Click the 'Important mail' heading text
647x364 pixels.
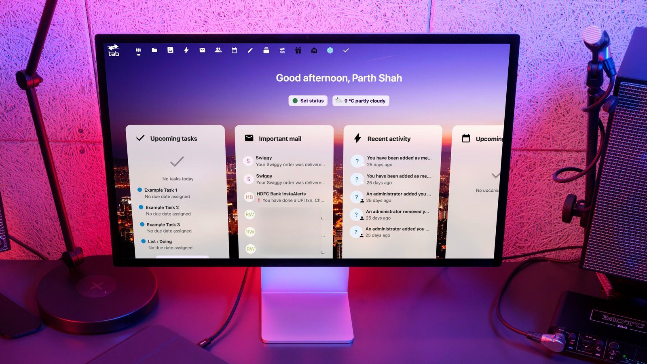pyautogui.click(x=280, y=139)
